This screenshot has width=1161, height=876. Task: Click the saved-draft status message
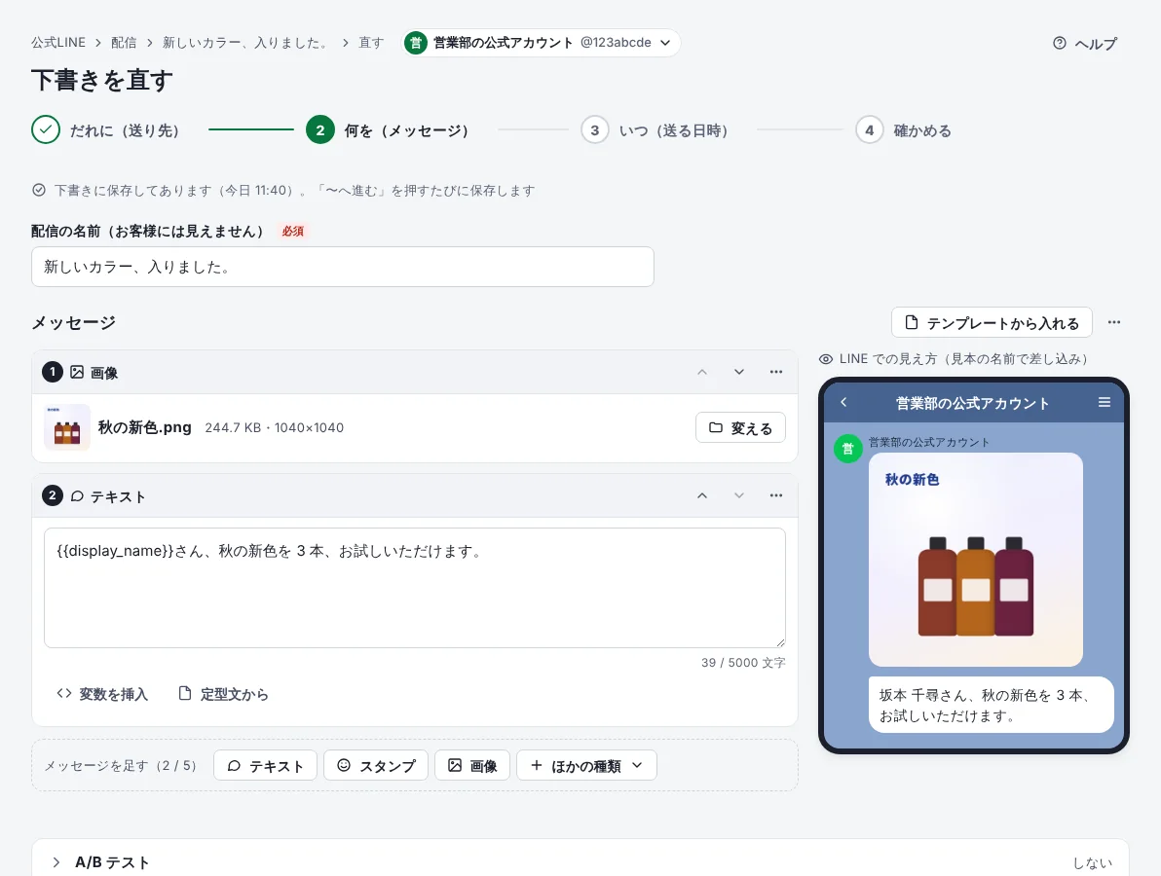pyautogui.click(x=283, y=190)
